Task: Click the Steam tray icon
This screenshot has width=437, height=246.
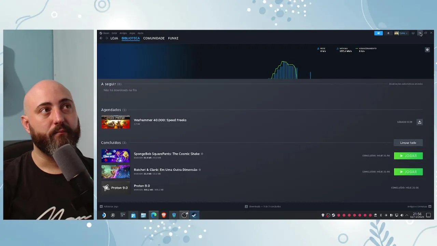Action: (x=334, y=215)
